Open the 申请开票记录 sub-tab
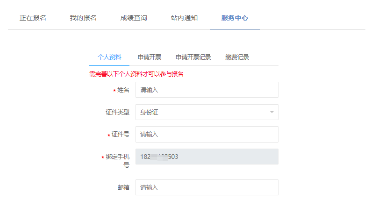 [x=193, y=57]
